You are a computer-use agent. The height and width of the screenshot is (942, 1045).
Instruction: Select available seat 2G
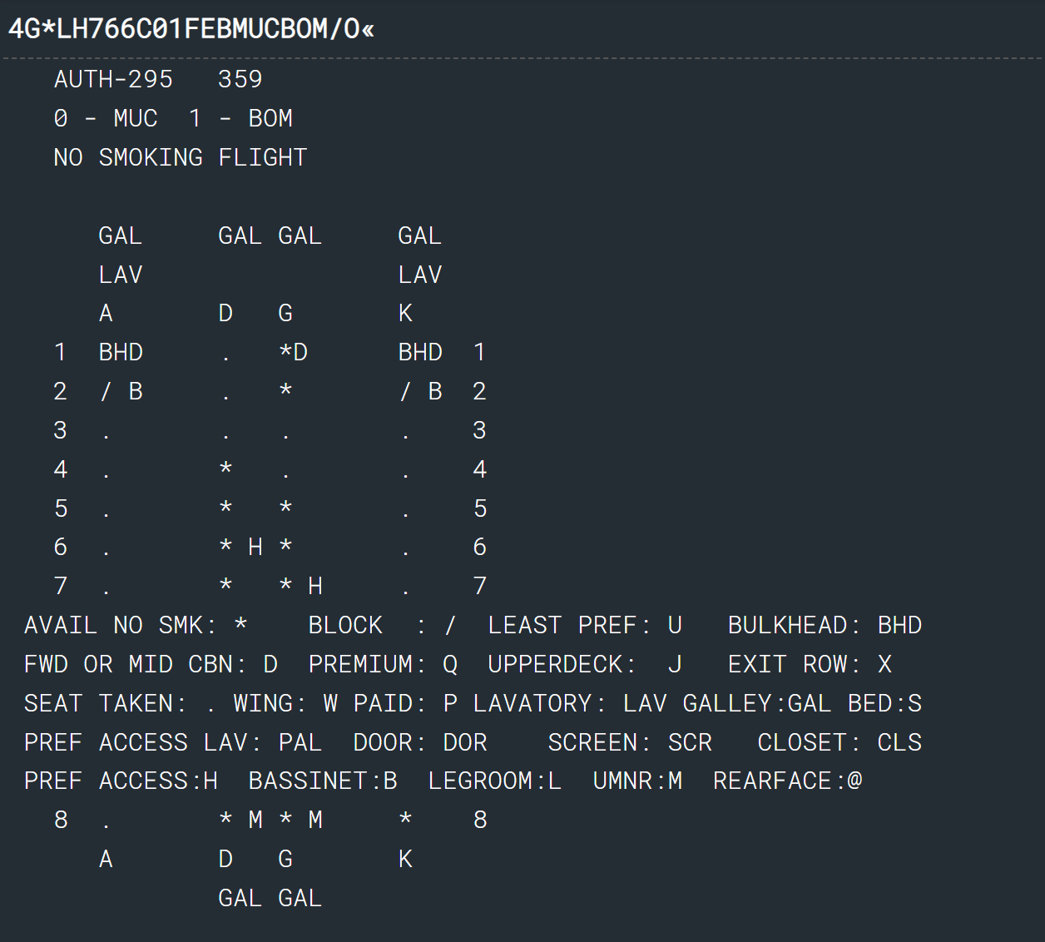click(x=285, y=391)
